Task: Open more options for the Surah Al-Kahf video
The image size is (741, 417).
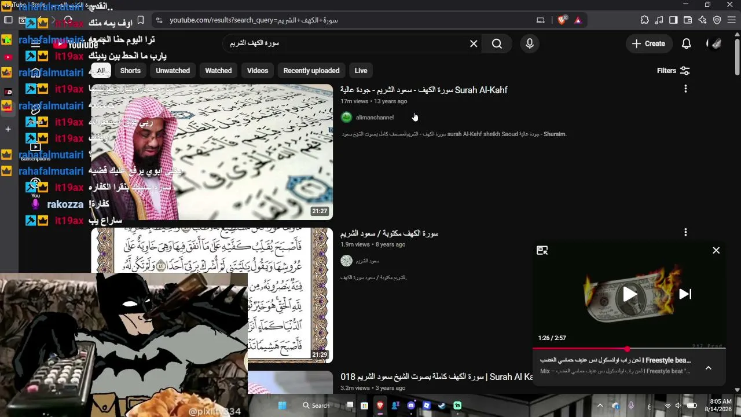Action: click(x=685, y=89)
